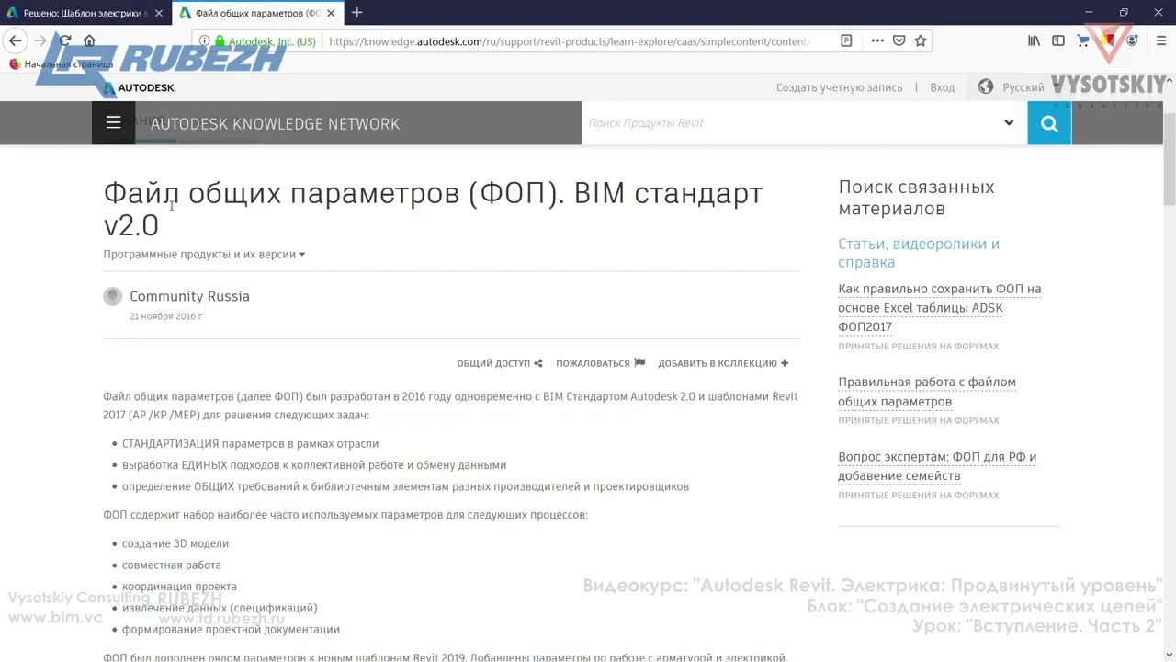Click the globe language icon
1176x662 pixels.
point(986,86)
